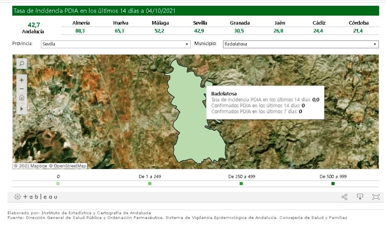Zoom in the map with plus button
Image resolution: width=386 pixels, height=226 pixels.
coord(22,80)
